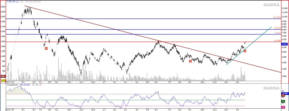Click the red 70 RSI level tag
The width and height of the screenshot is (289, 111).
(x=283, y=95)
